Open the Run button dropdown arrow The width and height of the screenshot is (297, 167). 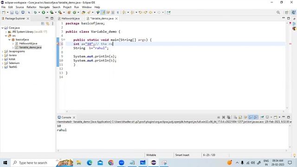[x=47, y=13]
